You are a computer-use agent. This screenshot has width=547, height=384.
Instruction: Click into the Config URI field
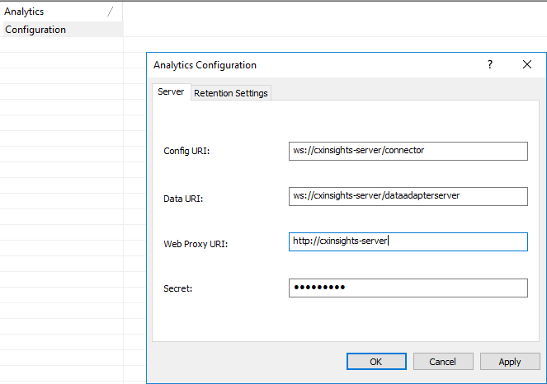[x=408, y=151]
